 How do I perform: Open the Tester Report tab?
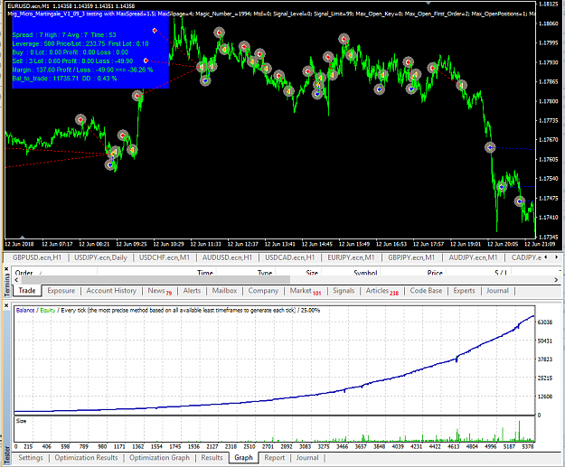[x=274, y=458]
